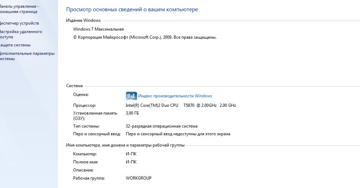360x188 pixels.
Task: Open Диспетчер устройств from the sidebar
Action: coord(19,23)
